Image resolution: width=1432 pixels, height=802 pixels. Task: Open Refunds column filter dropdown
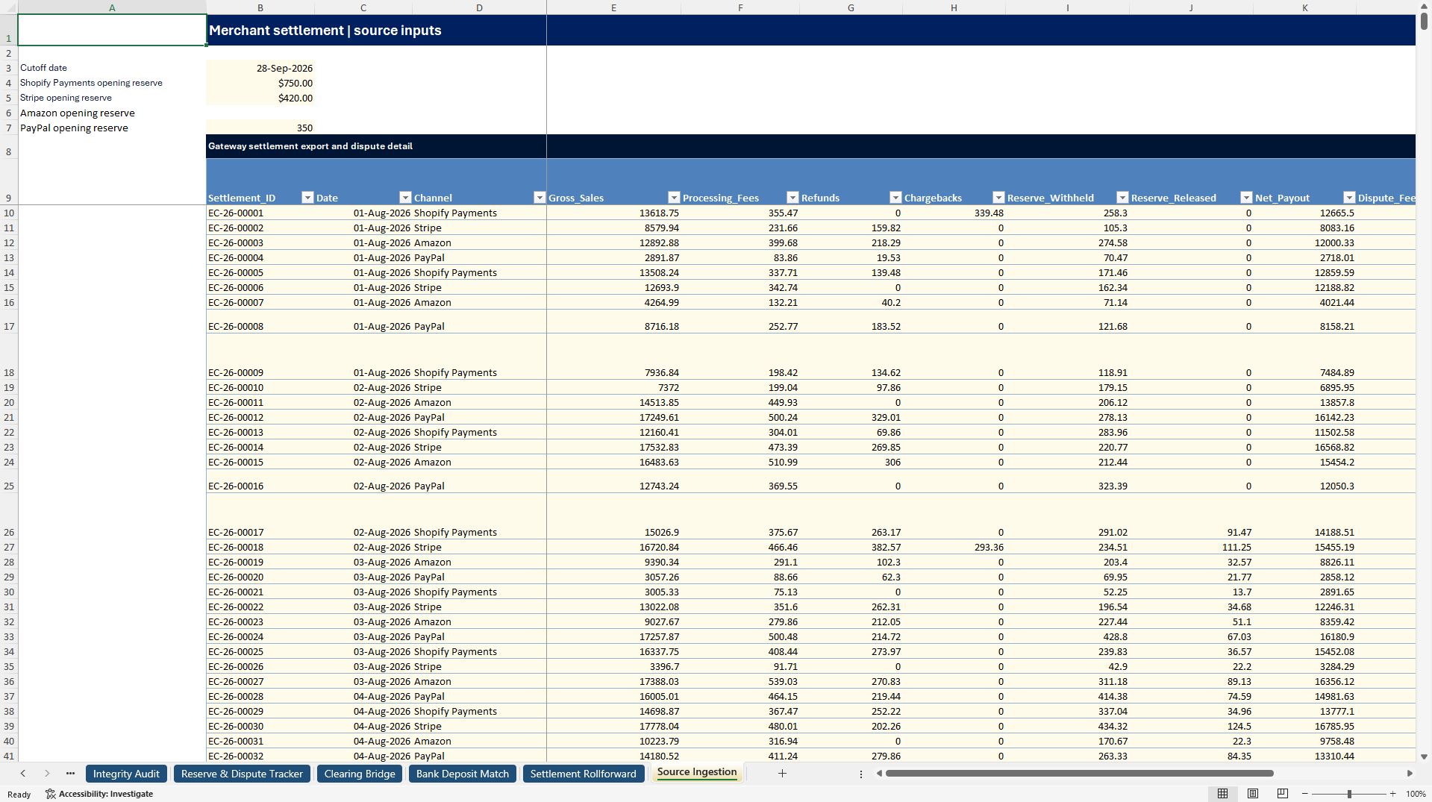895,198
